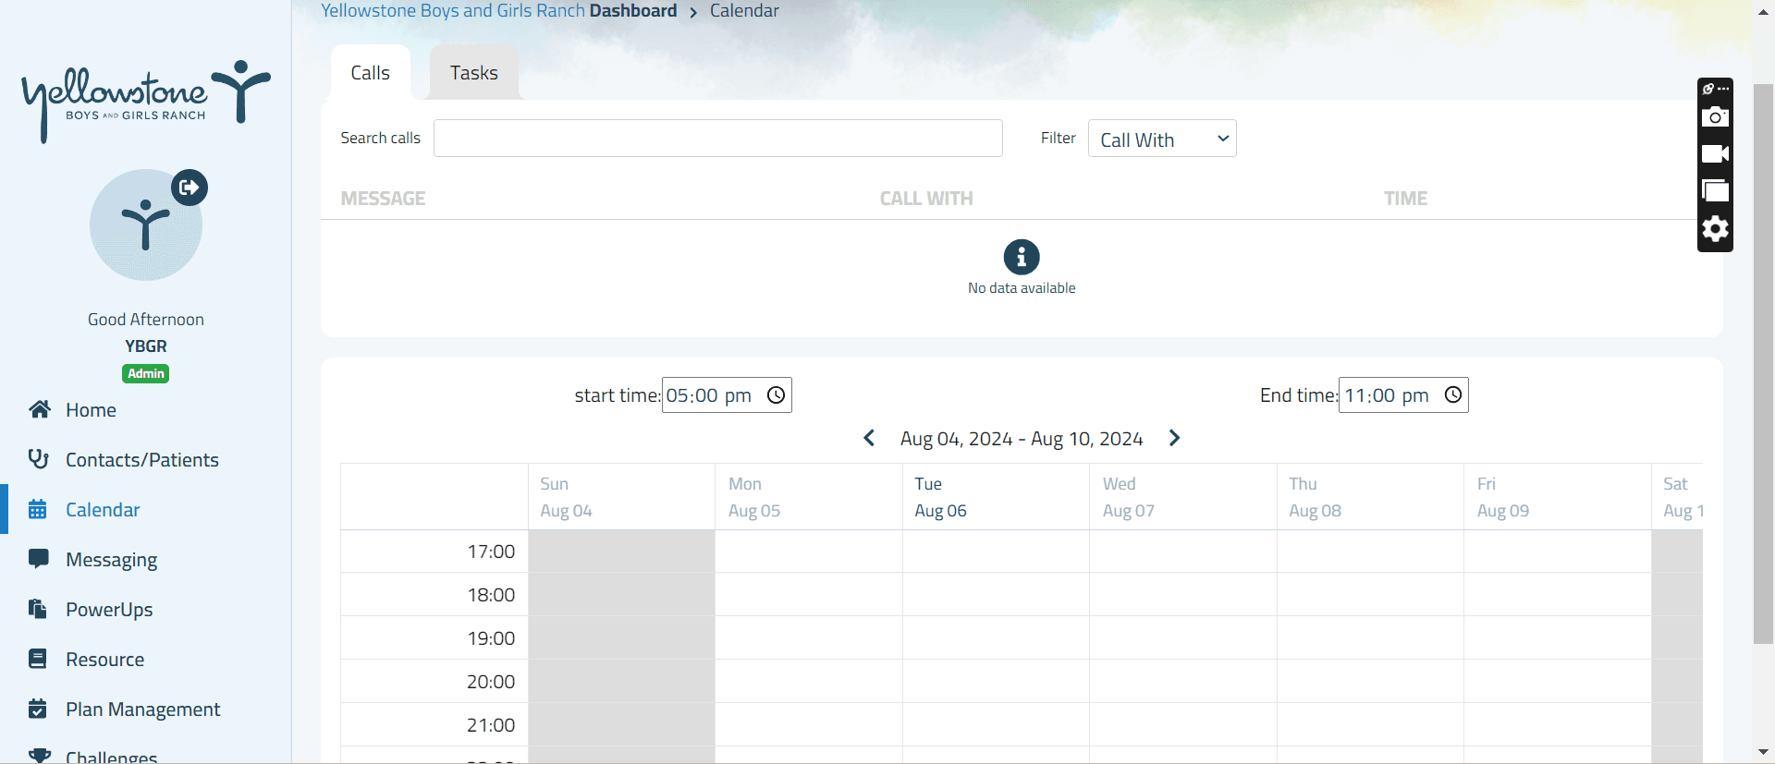1775x764 pixels.
Task: Go to Plan Management page
Action: [x=142, y=709]
